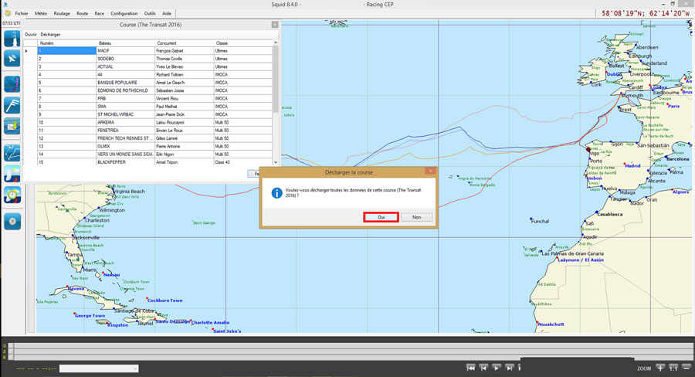Open the settings gear icon in the sidebar

(12, 221)
